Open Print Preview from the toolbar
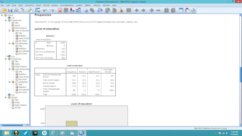 tap(22, 10)
